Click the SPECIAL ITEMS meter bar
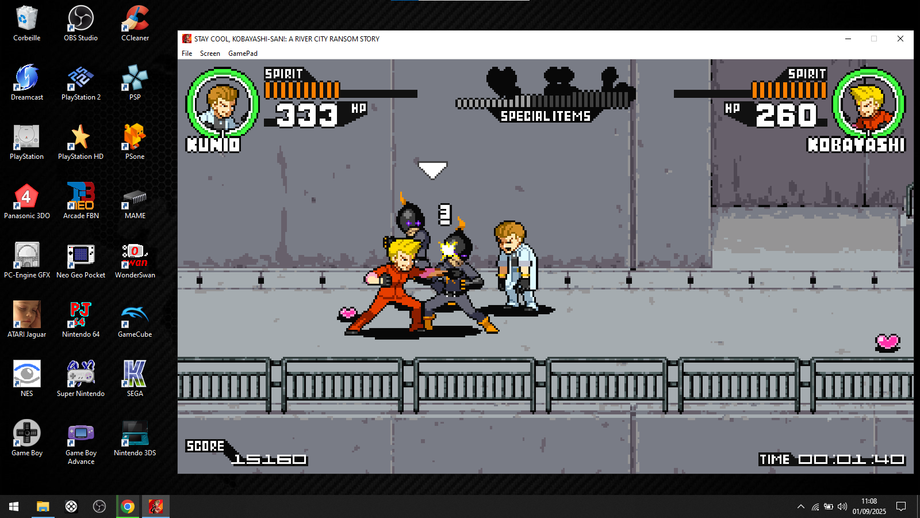Screen dimensions: 920x518 543,102
